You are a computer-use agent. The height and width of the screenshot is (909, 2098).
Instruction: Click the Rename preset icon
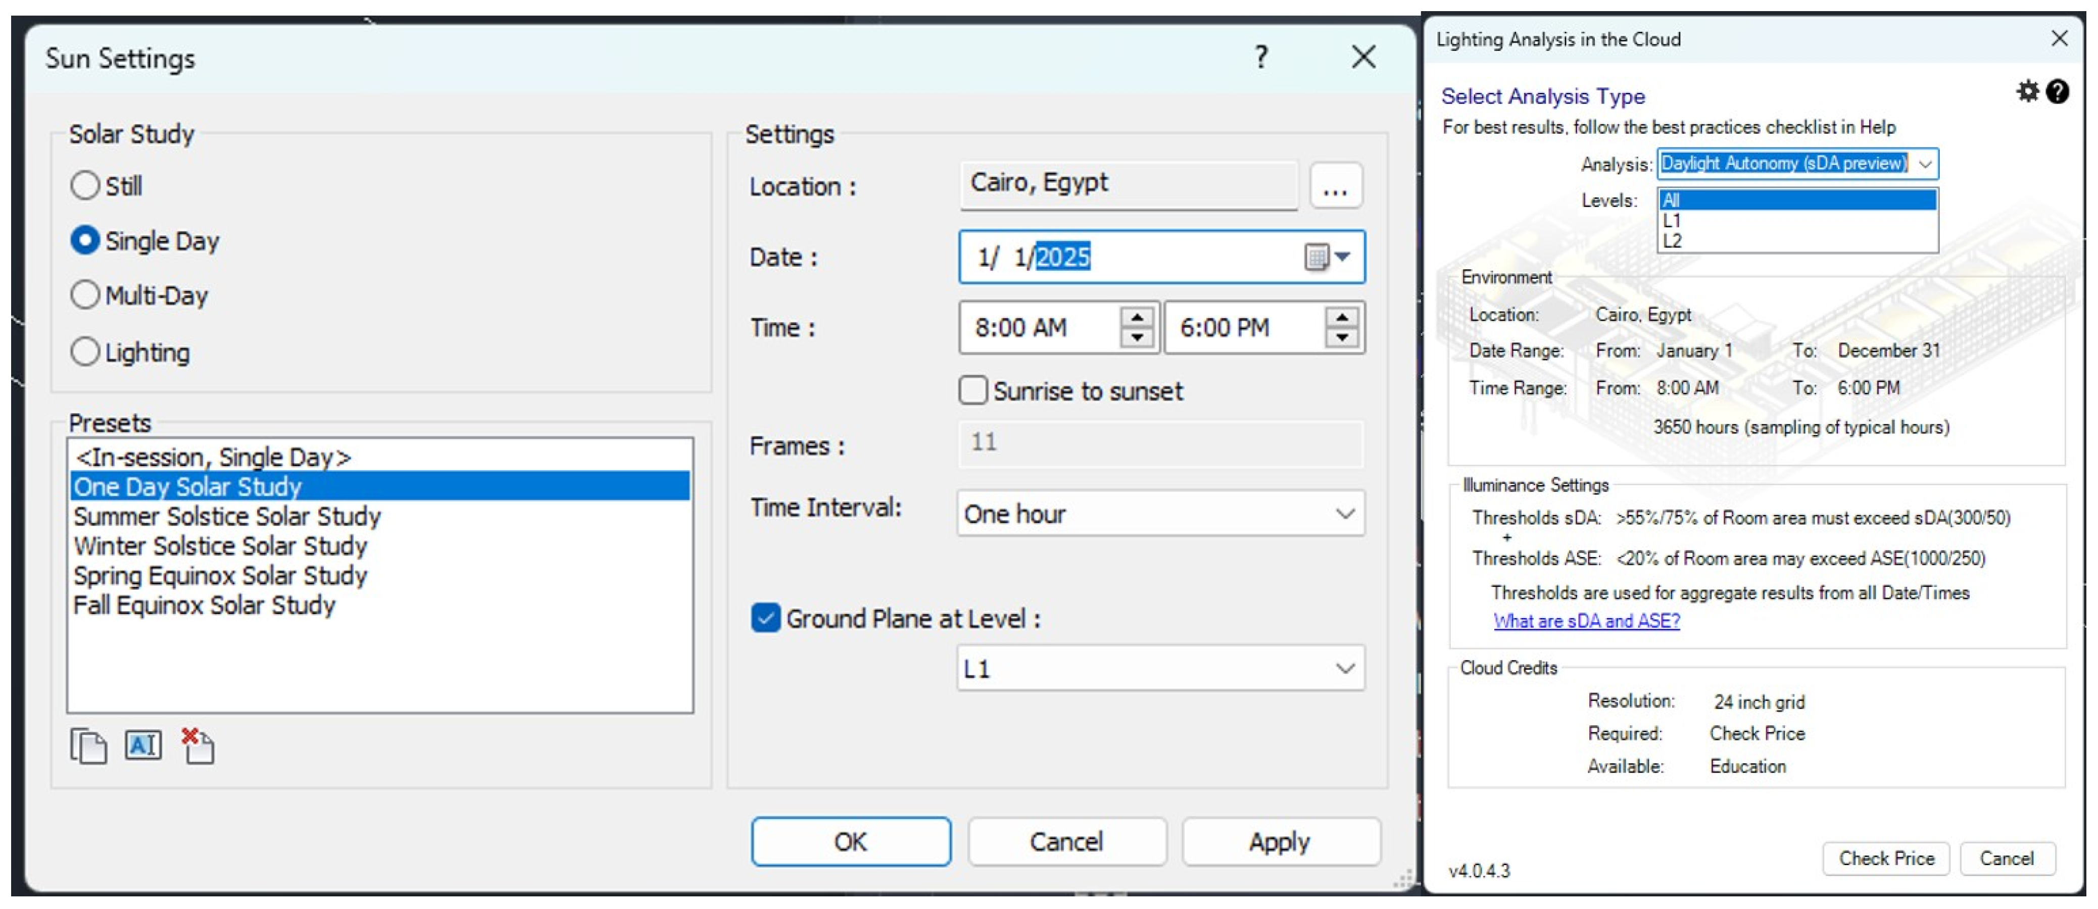pyautogui.click(x=143, y=744)
